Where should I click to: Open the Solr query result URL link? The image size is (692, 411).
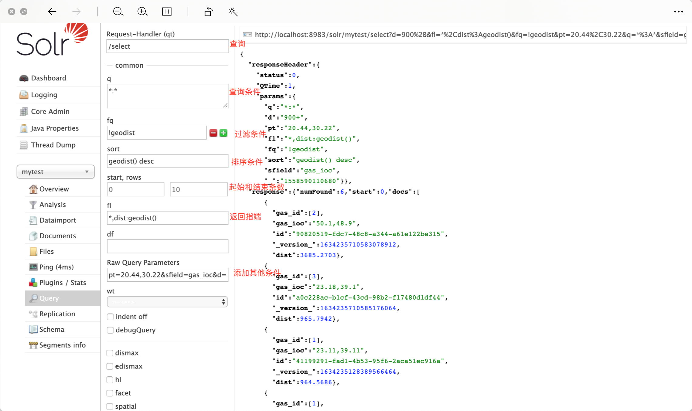pyautogui.click(x=455, y=35)
